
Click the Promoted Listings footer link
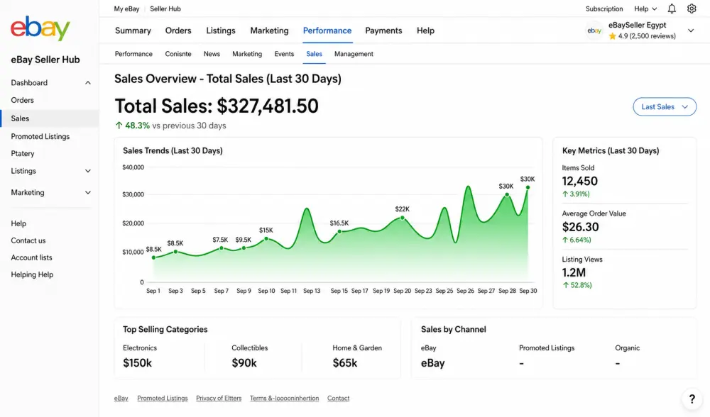162,399
